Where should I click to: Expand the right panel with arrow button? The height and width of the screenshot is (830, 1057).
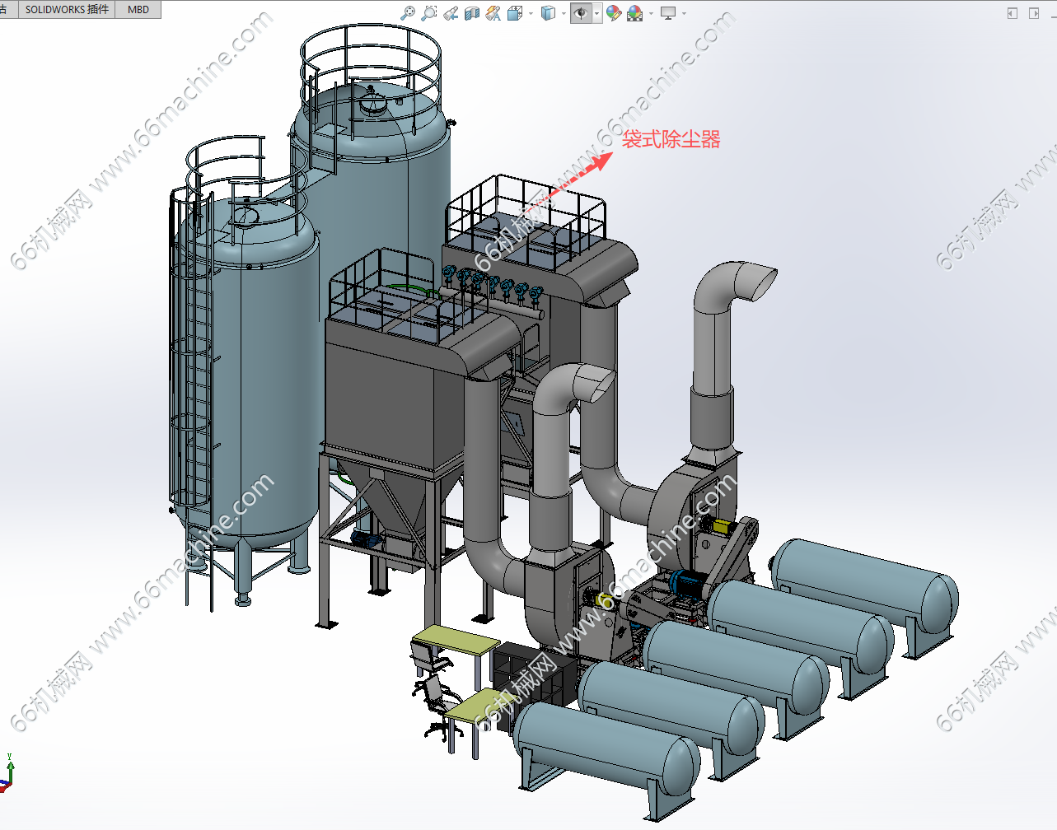(1034, 13)
